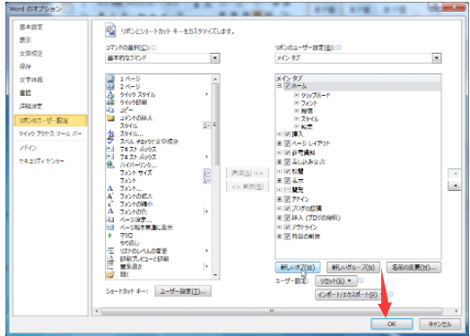470x336 pixels.
Task: Enable the unchecked 開発 tab checkbox
Action: click(x=287, y=190)
